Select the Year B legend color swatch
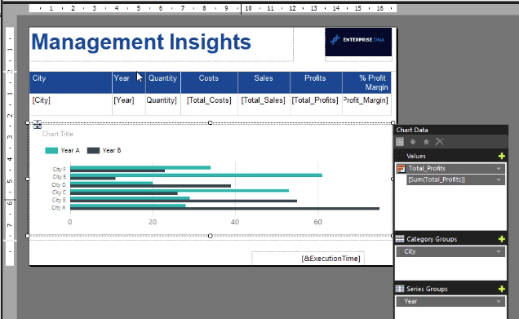The image size is (519, 319). point(93,151)
